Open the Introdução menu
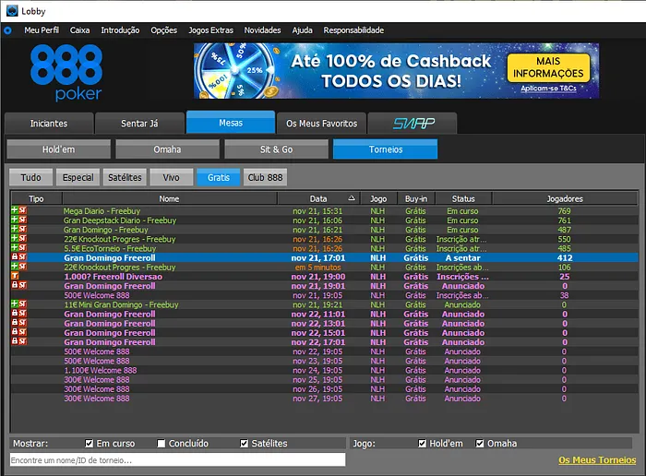 click(x=120, y=30)
